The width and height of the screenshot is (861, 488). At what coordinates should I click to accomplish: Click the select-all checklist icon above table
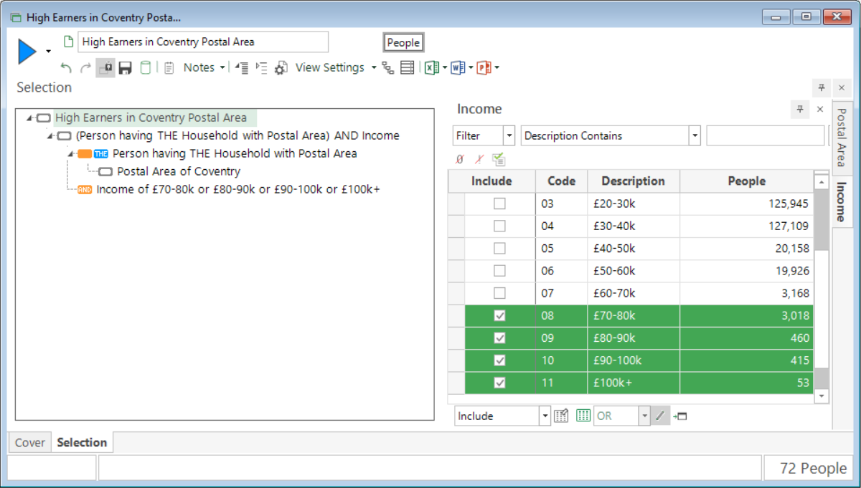coord(499,159)
